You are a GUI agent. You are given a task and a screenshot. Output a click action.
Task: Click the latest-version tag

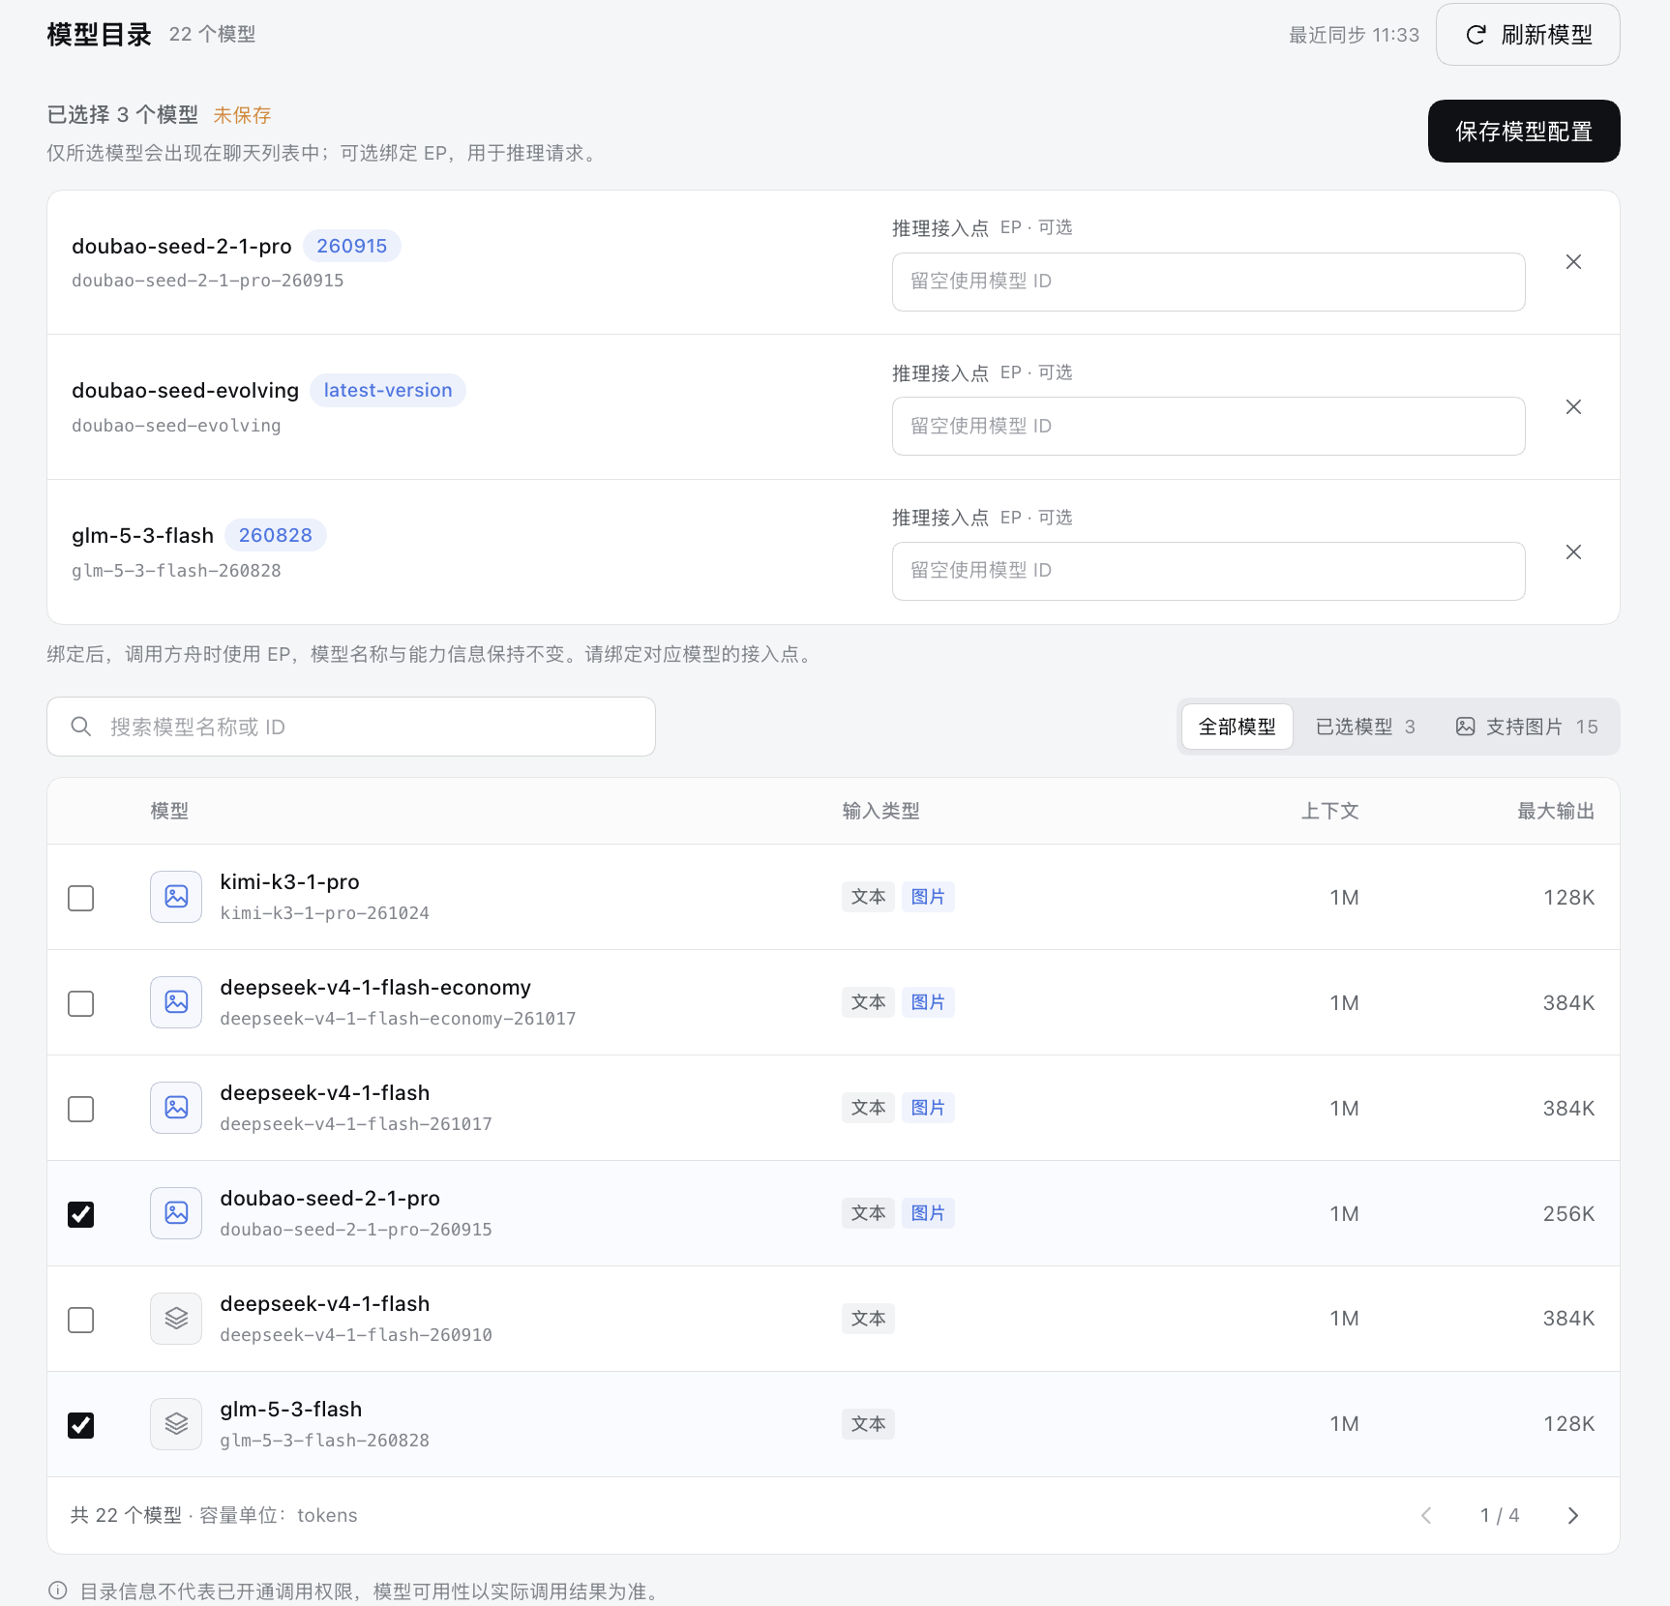[x=388, y=390]
